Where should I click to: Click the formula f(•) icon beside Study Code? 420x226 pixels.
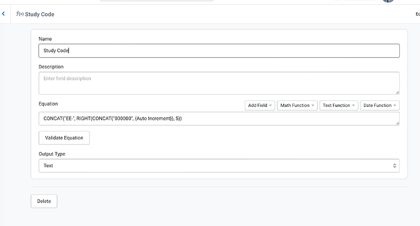click(x=19, y=14)
